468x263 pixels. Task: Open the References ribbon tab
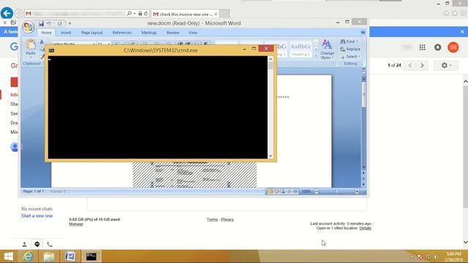pyautogui.click(x=122, y=32)
